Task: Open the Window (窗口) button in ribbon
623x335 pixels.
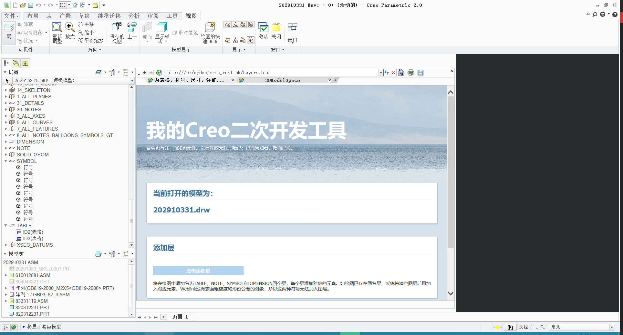Action: point(292,33)
